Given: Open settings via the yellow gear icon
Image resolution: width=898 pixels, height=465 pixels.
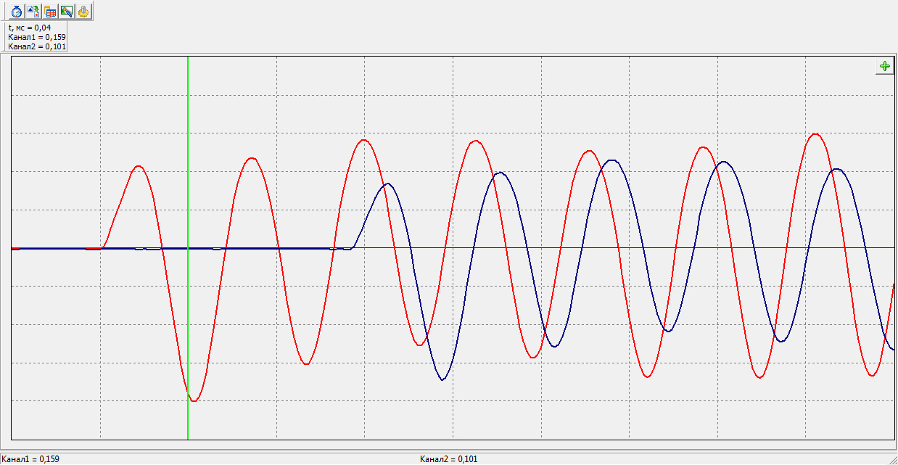Looking at the screenshot, I should pyautogui.click(x=84, y=11).
